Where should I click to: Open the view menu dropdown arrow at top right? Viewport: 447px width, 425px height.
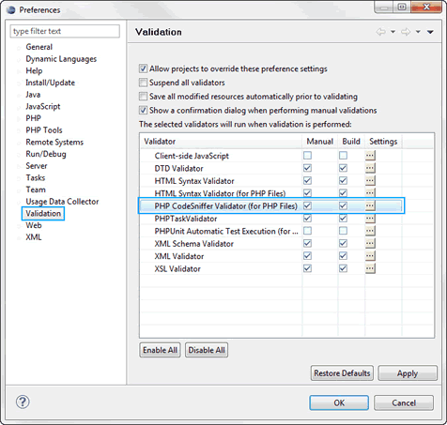pos(430,32)
